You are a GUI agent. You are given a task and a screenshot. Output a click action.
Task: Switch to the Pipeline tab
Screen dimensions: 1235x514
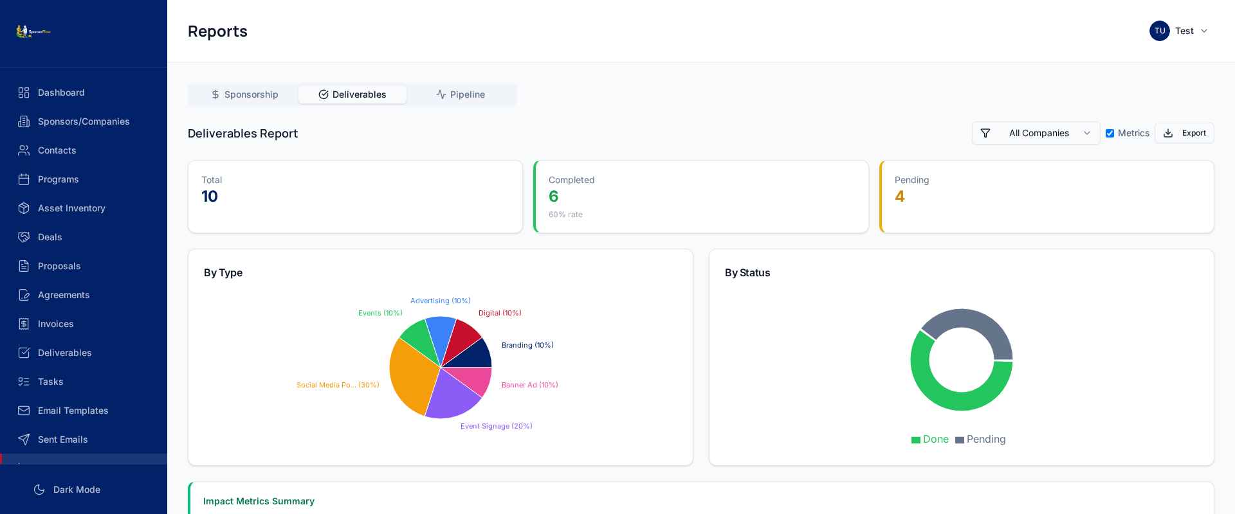pyautogui.click(x=461, y=94)
